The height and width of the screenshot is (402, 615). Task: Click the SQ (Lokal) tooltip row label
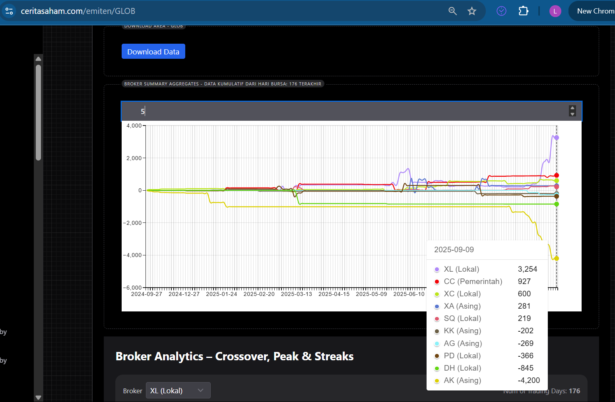[x=463, y=318]
